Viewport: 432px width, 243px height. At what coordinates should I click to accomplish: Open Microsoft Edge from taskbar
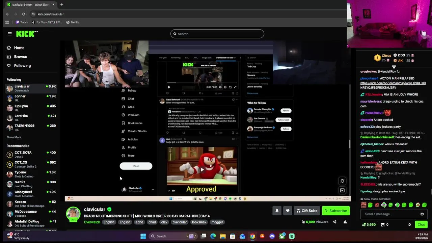(213, 236)
